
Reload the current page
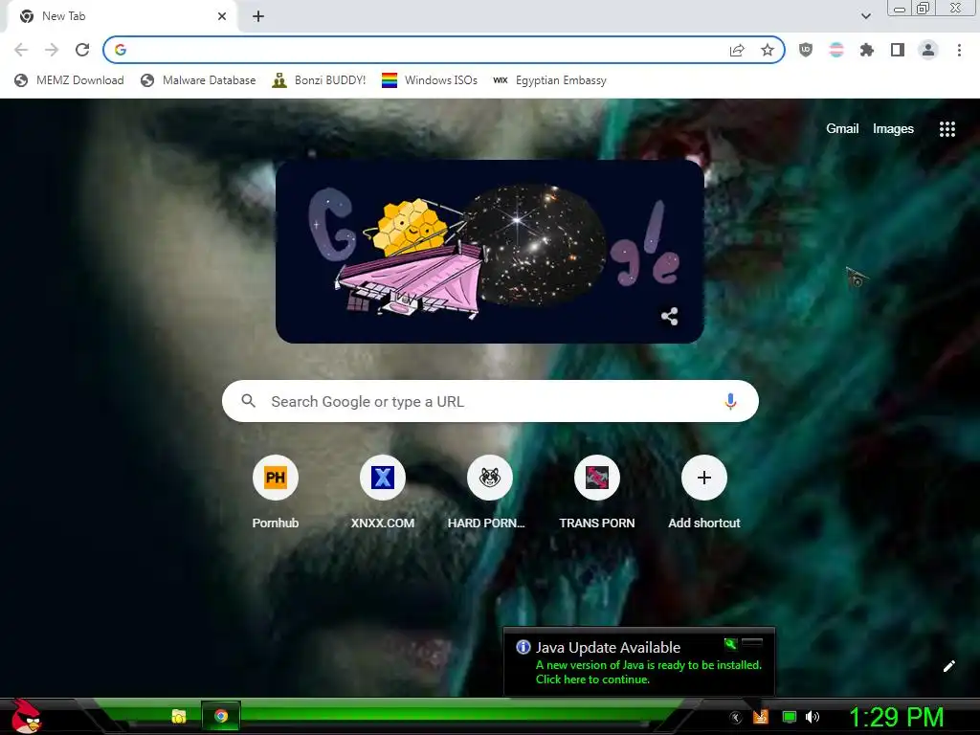pyautogui.click(x=82, y=50)
